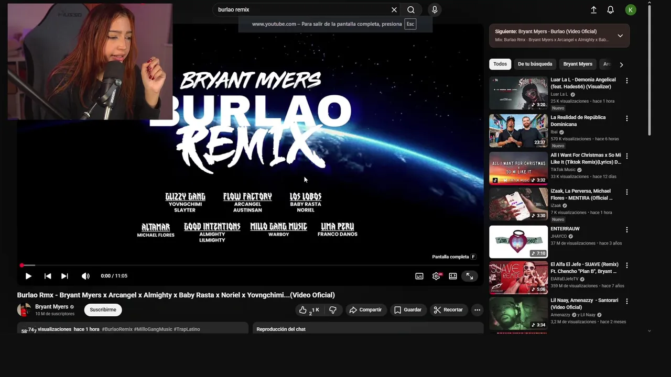This screenshot has width=671, height=377.
Task: Dislike the video
Action: tap(332, 310)
